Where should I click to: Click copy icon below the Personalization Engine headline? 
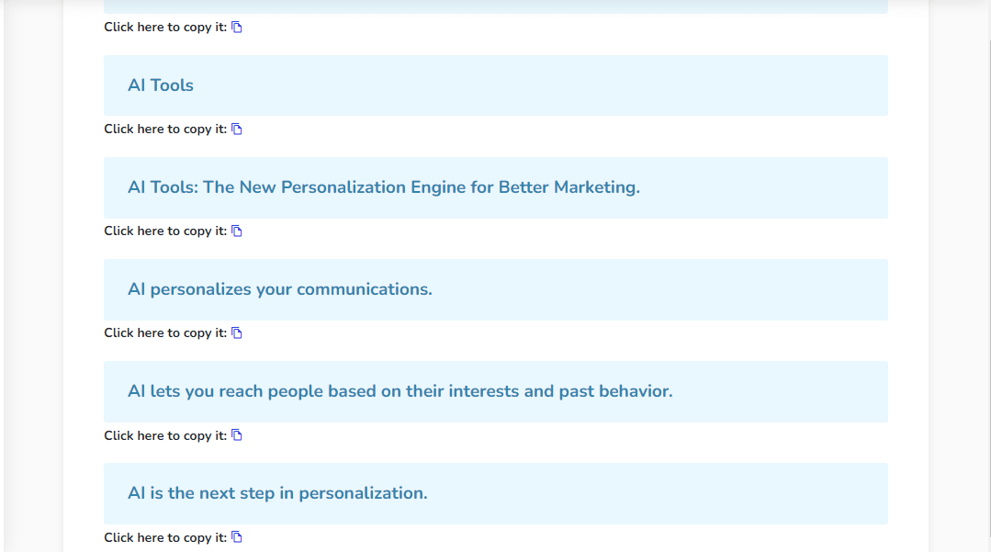[x=237, y=231]
